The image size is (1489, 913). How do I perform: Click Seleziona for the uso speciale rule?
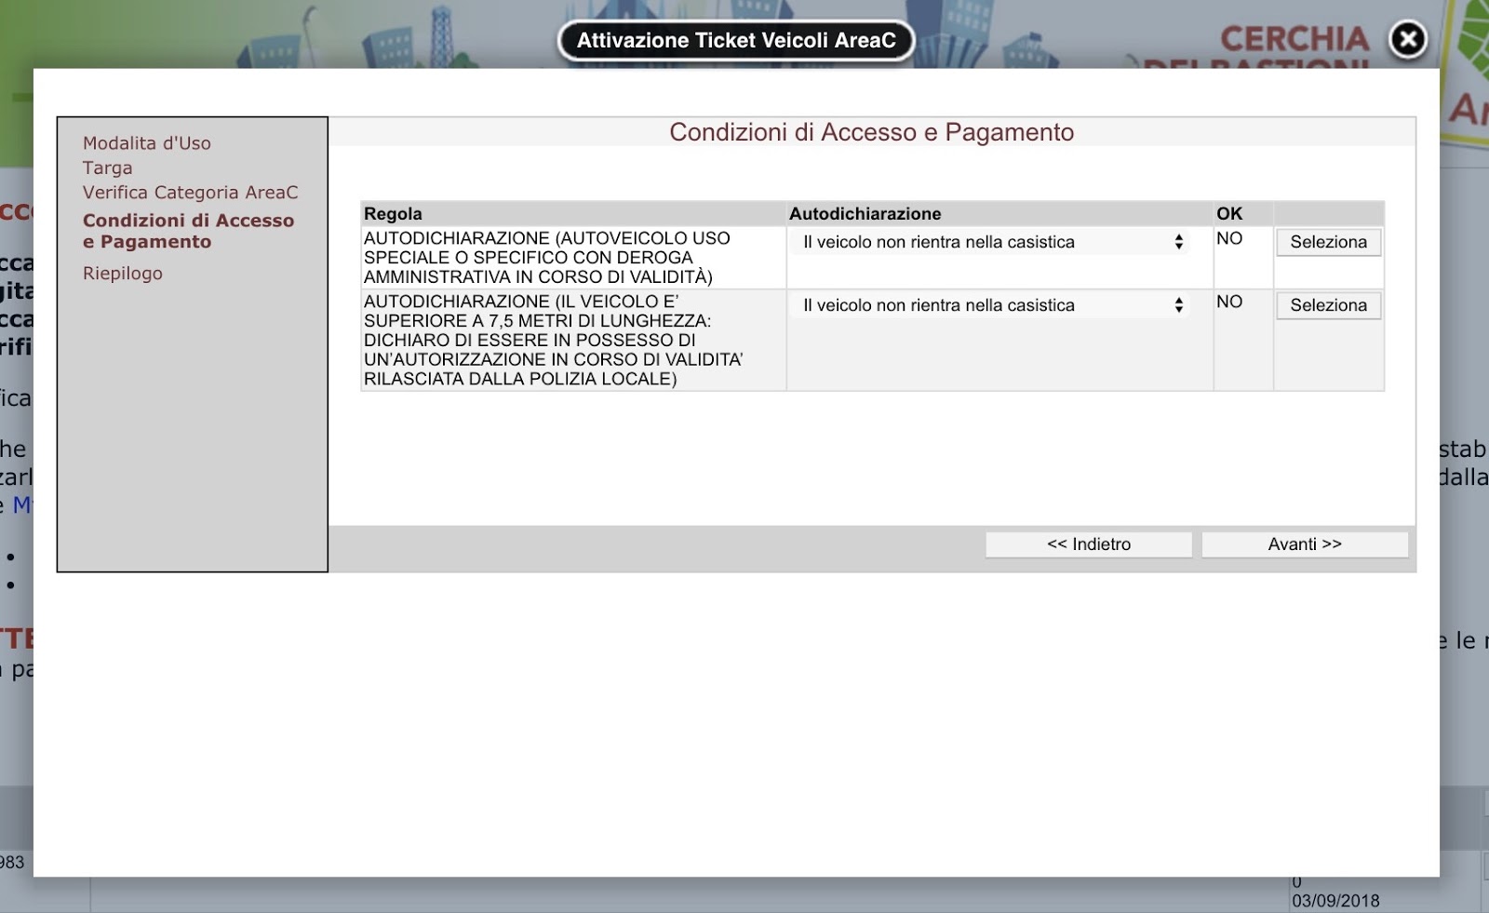click(1328, 242)
